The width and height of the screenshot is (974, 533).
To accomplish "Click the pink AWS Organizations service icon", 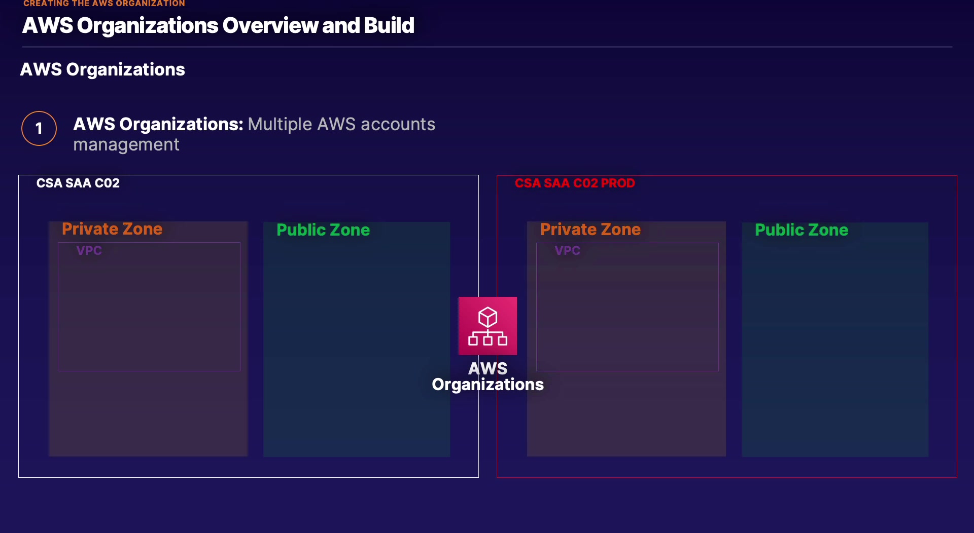I will tap(488, 326).
